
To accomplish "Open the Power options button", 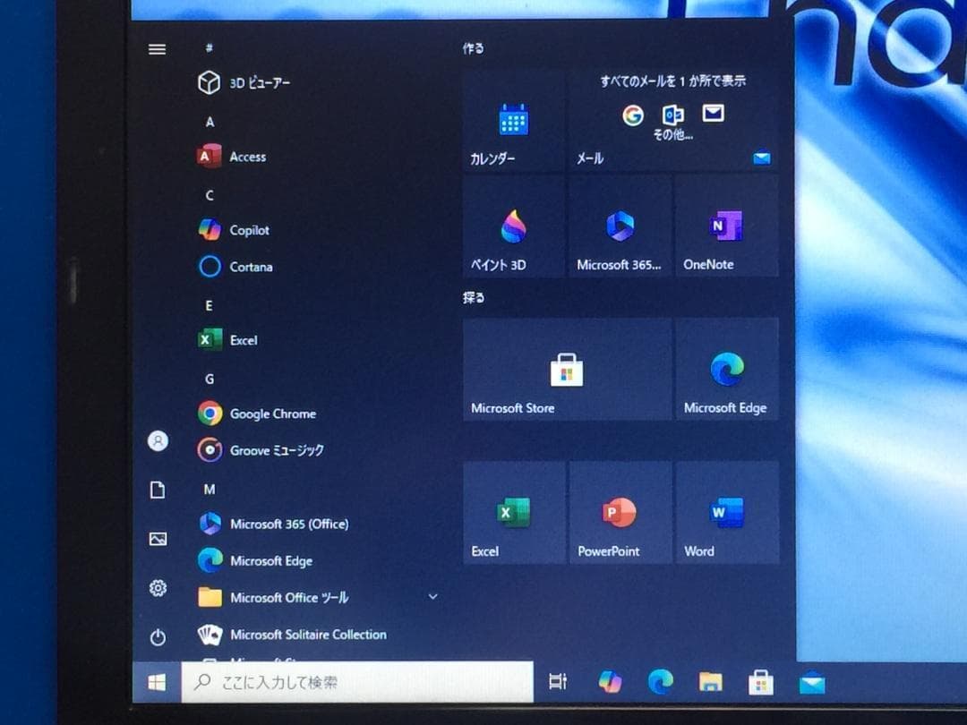I will coord(158,637).
